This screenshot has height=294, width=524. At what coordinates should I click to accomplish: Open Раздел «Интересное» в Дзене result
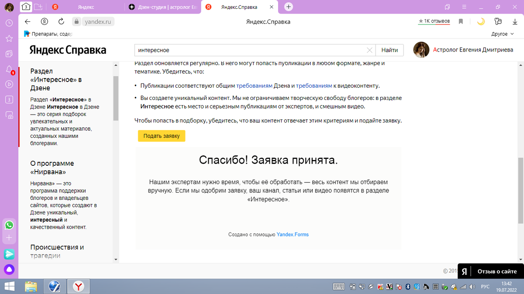(x=56, y=79)
